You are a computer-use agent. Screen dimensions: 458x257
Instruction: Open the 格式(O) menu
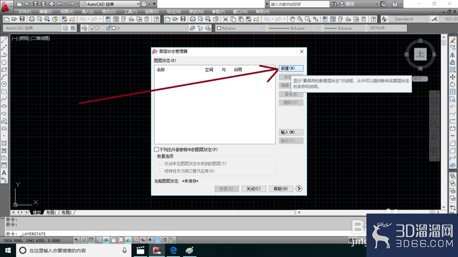point(109,12)
